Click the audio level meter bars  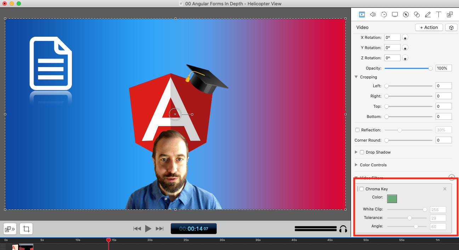[316, 229]
